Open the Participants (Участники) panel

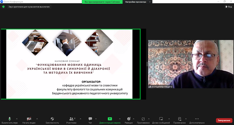click(71, 119)
